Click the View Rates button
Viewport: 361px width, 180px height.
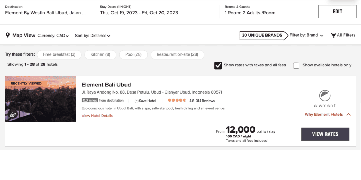[x=325, y=134]
